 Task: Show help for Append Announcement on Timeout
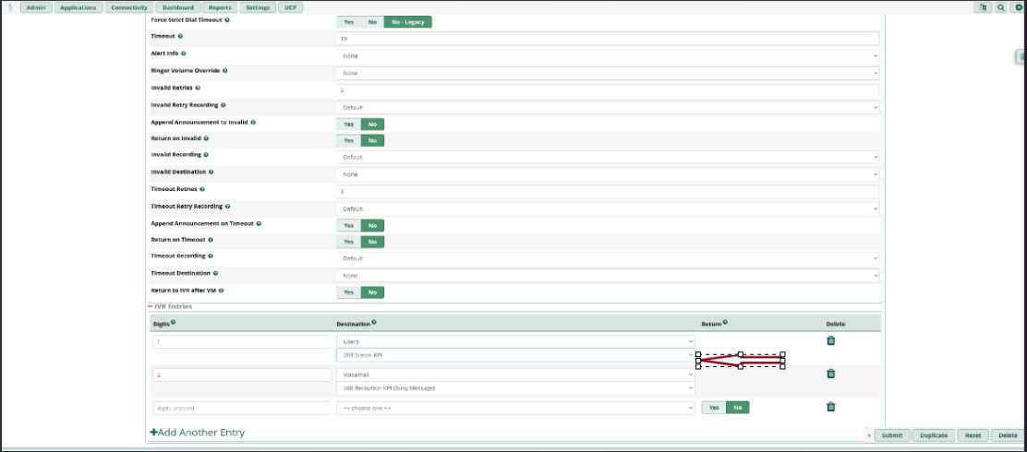(x=259, y=223)
